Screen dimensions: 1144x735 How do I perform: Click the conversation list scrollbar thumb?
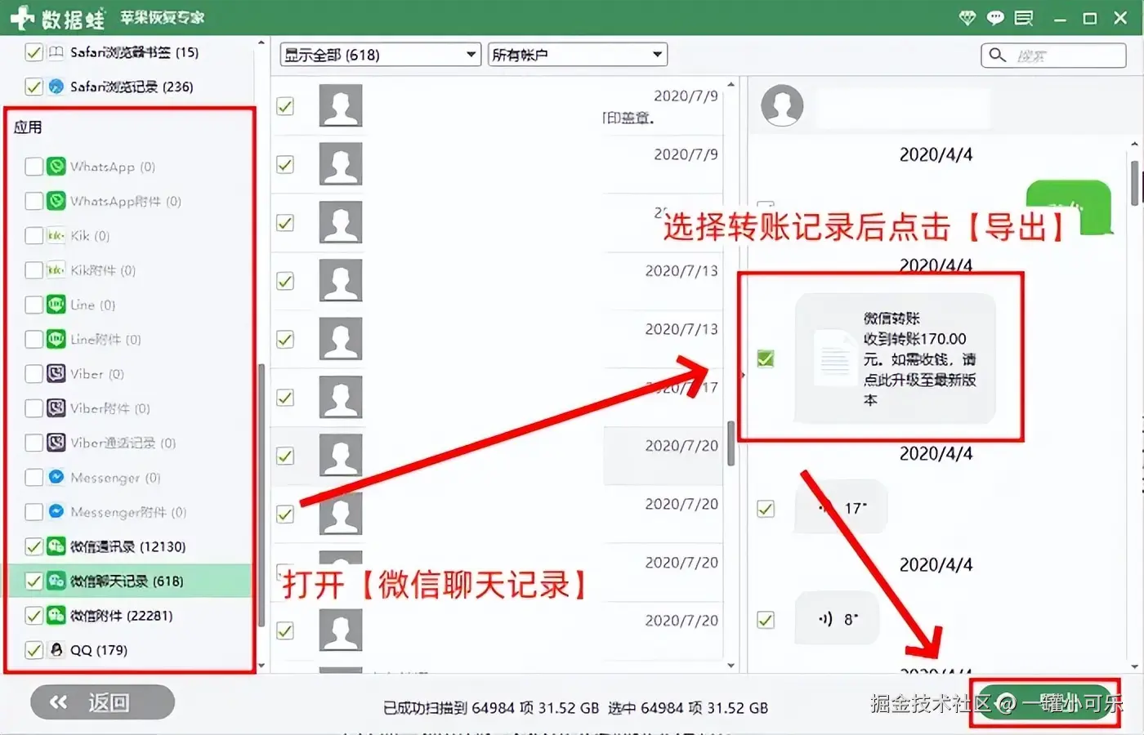pyautogui.click(x=731, y=443)
